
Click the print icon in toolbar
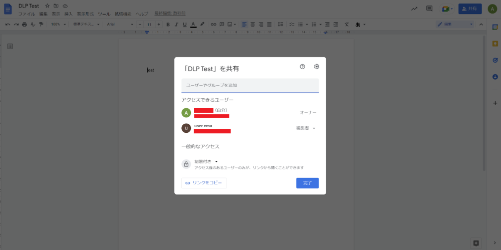25,24
